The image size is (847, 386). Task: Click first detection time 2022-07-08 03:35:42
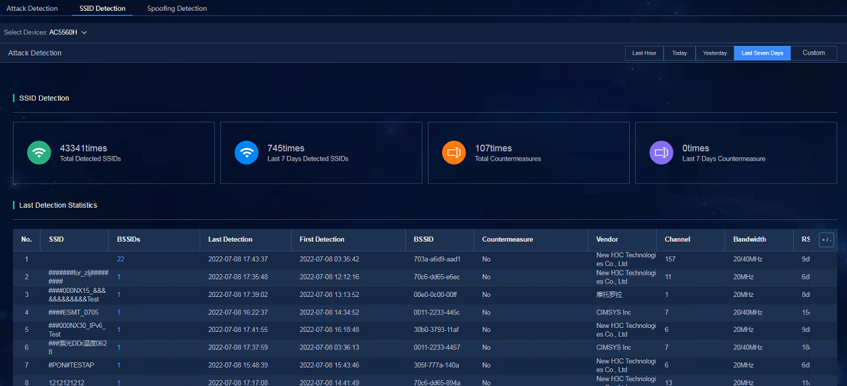click(x=329, y=259)
